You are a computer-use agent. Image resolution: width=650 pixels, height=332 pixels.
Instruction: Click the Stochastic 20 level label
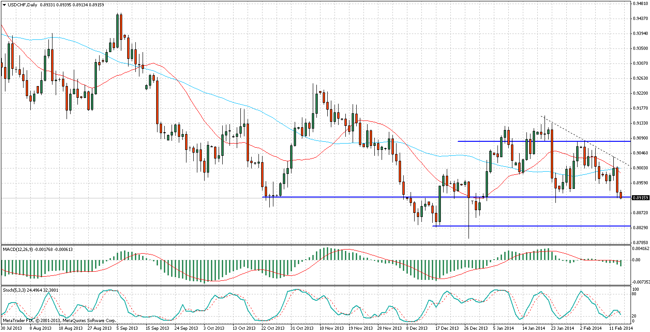[635, 316]
